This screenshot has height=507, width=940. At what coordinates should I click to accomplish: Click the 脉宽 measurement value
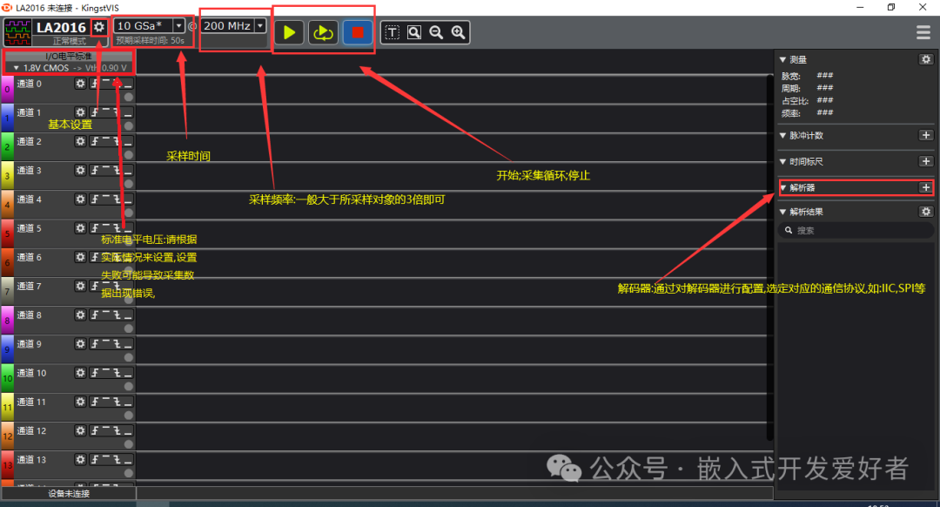coord(825,76)
